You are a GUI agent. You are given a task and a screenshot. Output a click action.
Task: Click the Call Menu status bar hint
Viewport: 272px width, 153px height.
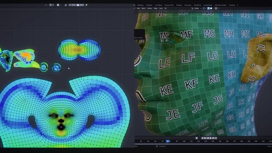161,146
